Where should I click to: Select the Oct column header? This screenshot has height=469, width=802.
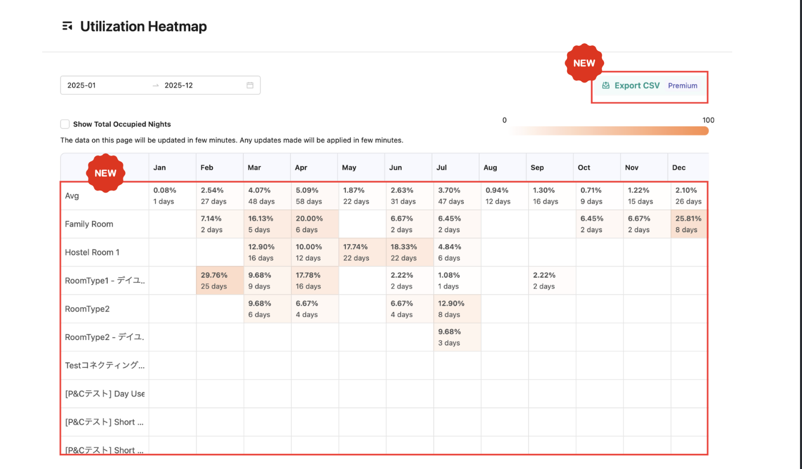pyautogui.click(x=597, y=168)
